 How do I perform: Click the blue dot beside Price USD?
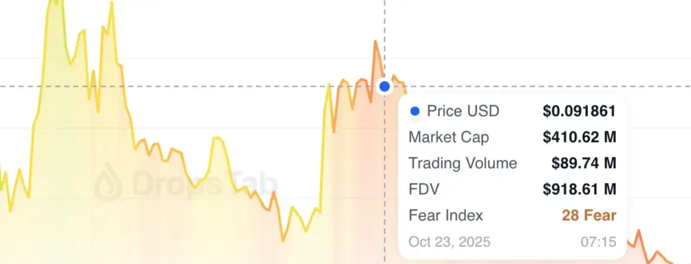pyautogui.click(x=415, y=111)
